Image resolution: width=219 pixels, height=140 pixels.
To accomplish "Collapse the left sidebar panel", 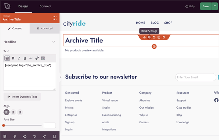I will [60, 77].
